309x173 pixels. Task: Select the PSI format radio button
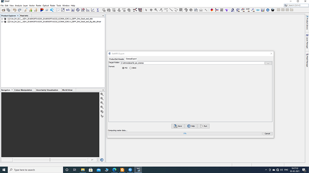coord(123,68)
